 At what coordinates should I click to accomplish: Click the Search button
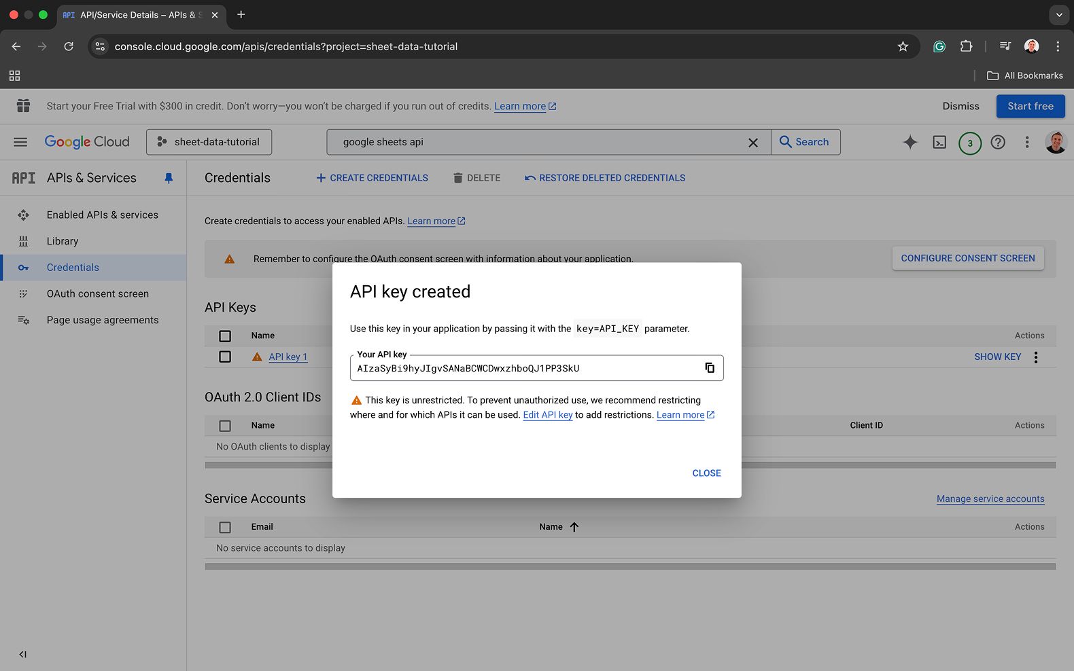click(x=805, y=142)
